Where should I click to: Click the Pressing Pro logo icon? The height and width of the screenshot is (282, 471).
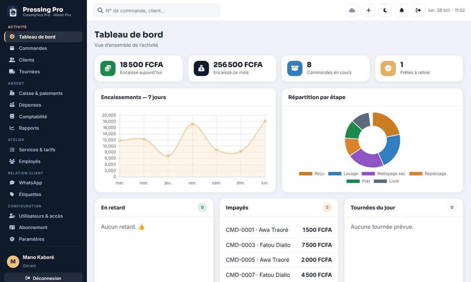tap(13, 12)
